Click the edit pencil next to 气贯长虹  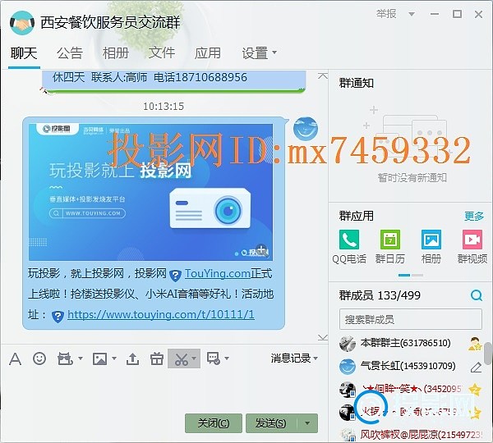click(x=476, y=367)
